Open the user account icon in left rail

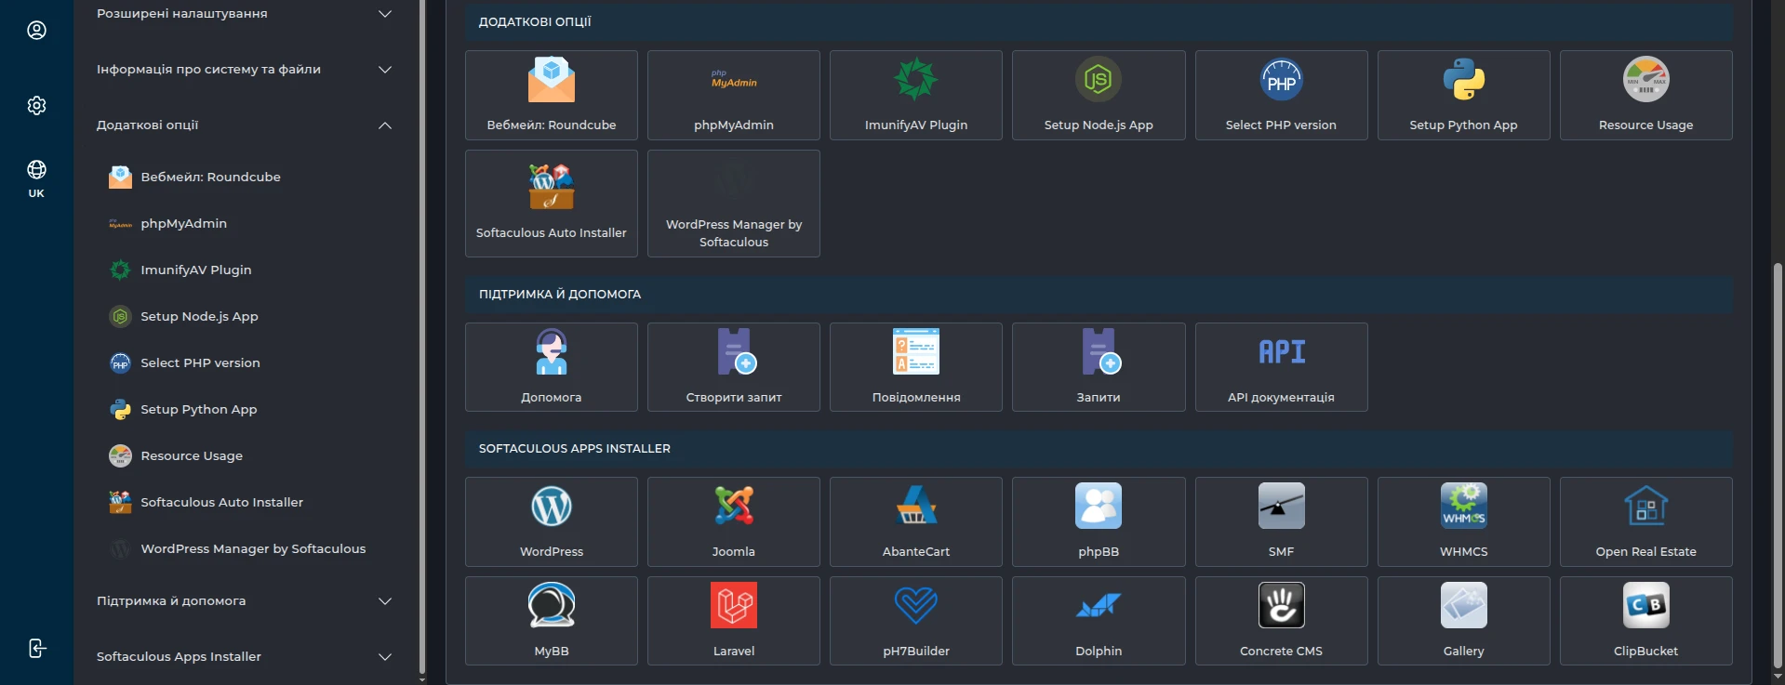tap(36, 31)
